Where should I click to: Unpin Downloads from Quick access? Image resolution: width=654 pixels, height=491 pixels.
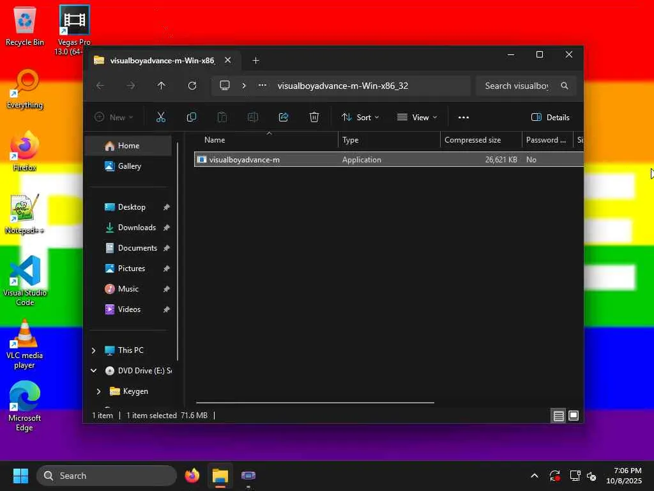pyautogui.click(x=167, y=228)
